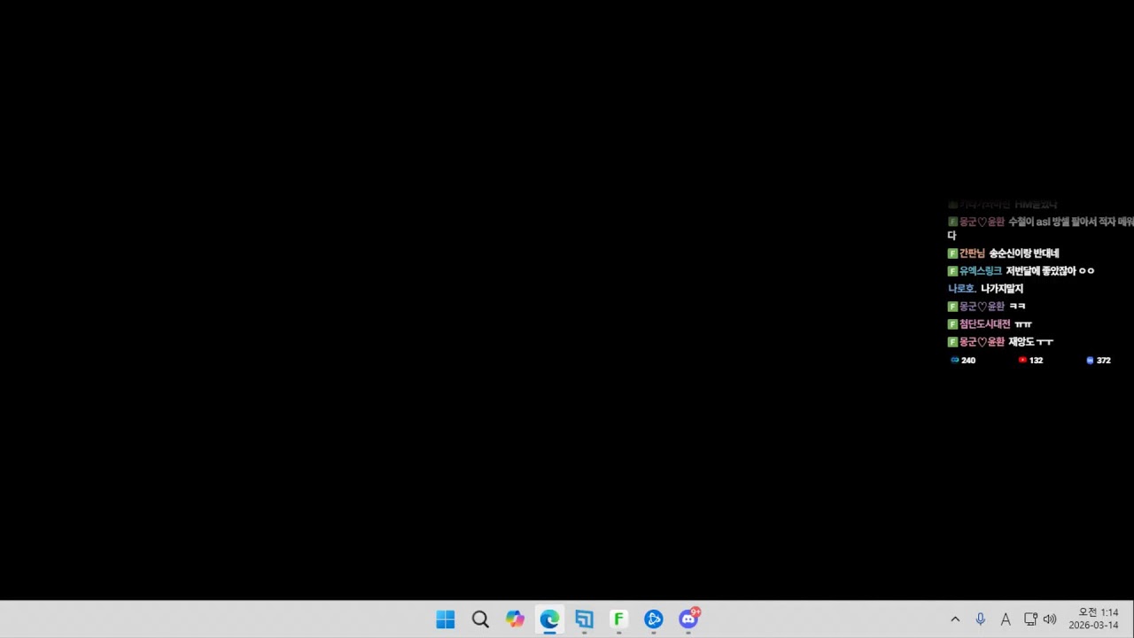This screenshot has height=638, width=1134.
Task: Launch Copilot from the taskbar
Action: click(515, 619)
